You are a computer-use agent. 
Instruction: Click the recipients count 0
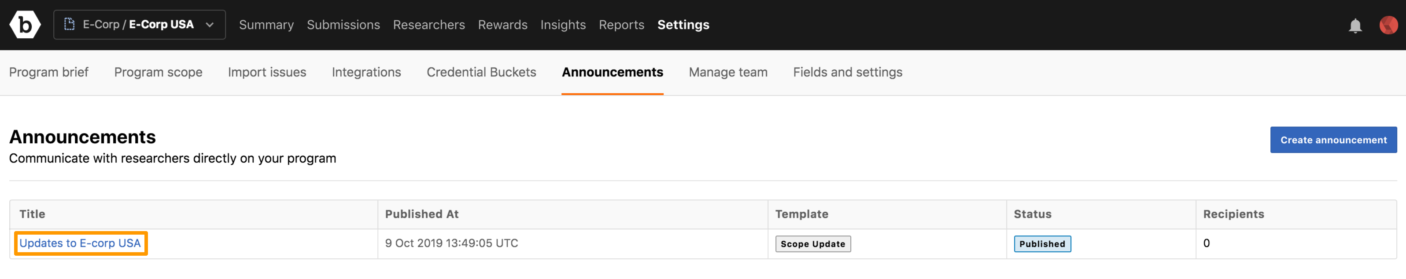1206,243
